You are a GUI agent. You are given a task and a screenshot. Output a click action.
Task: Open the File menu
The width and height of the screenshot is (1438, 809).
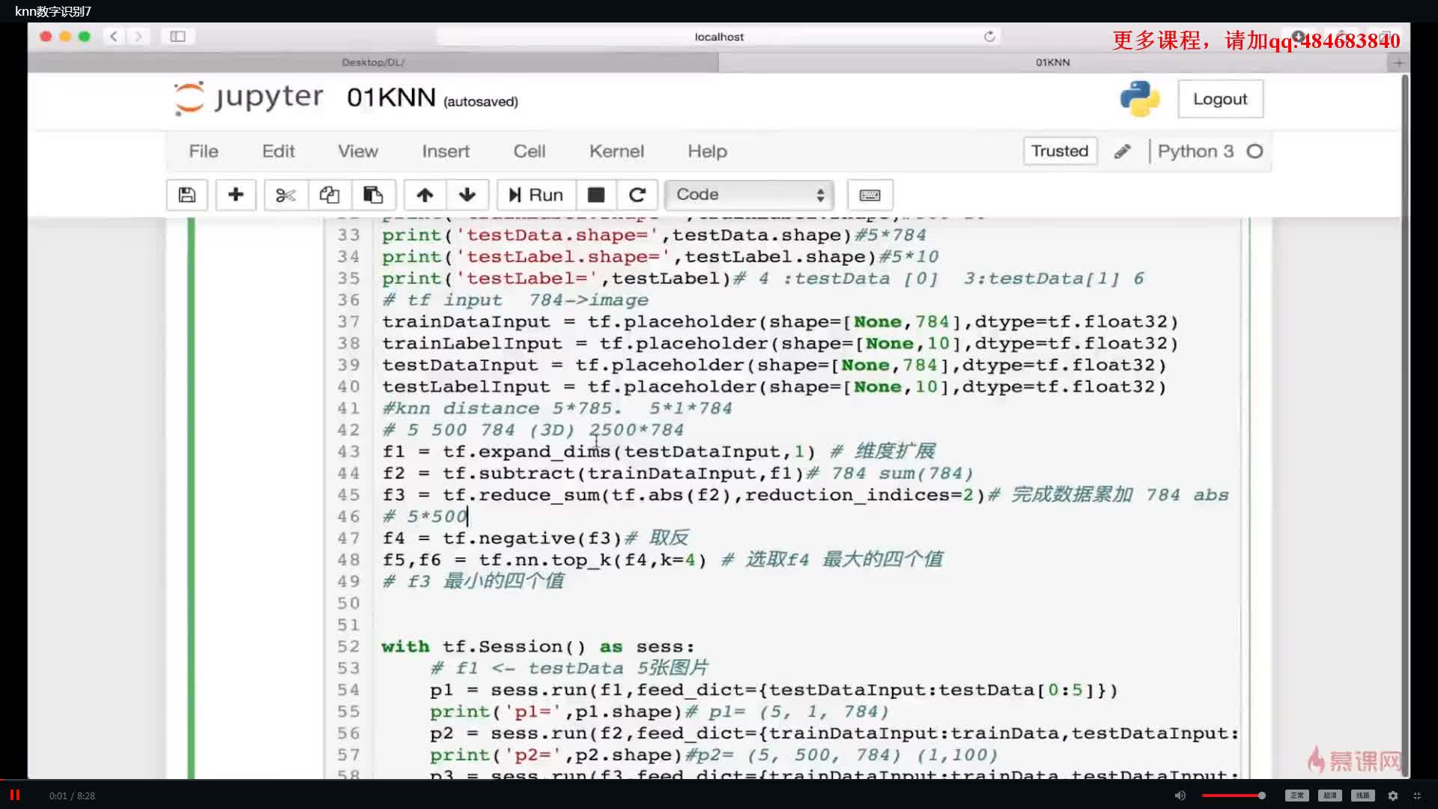204,151
